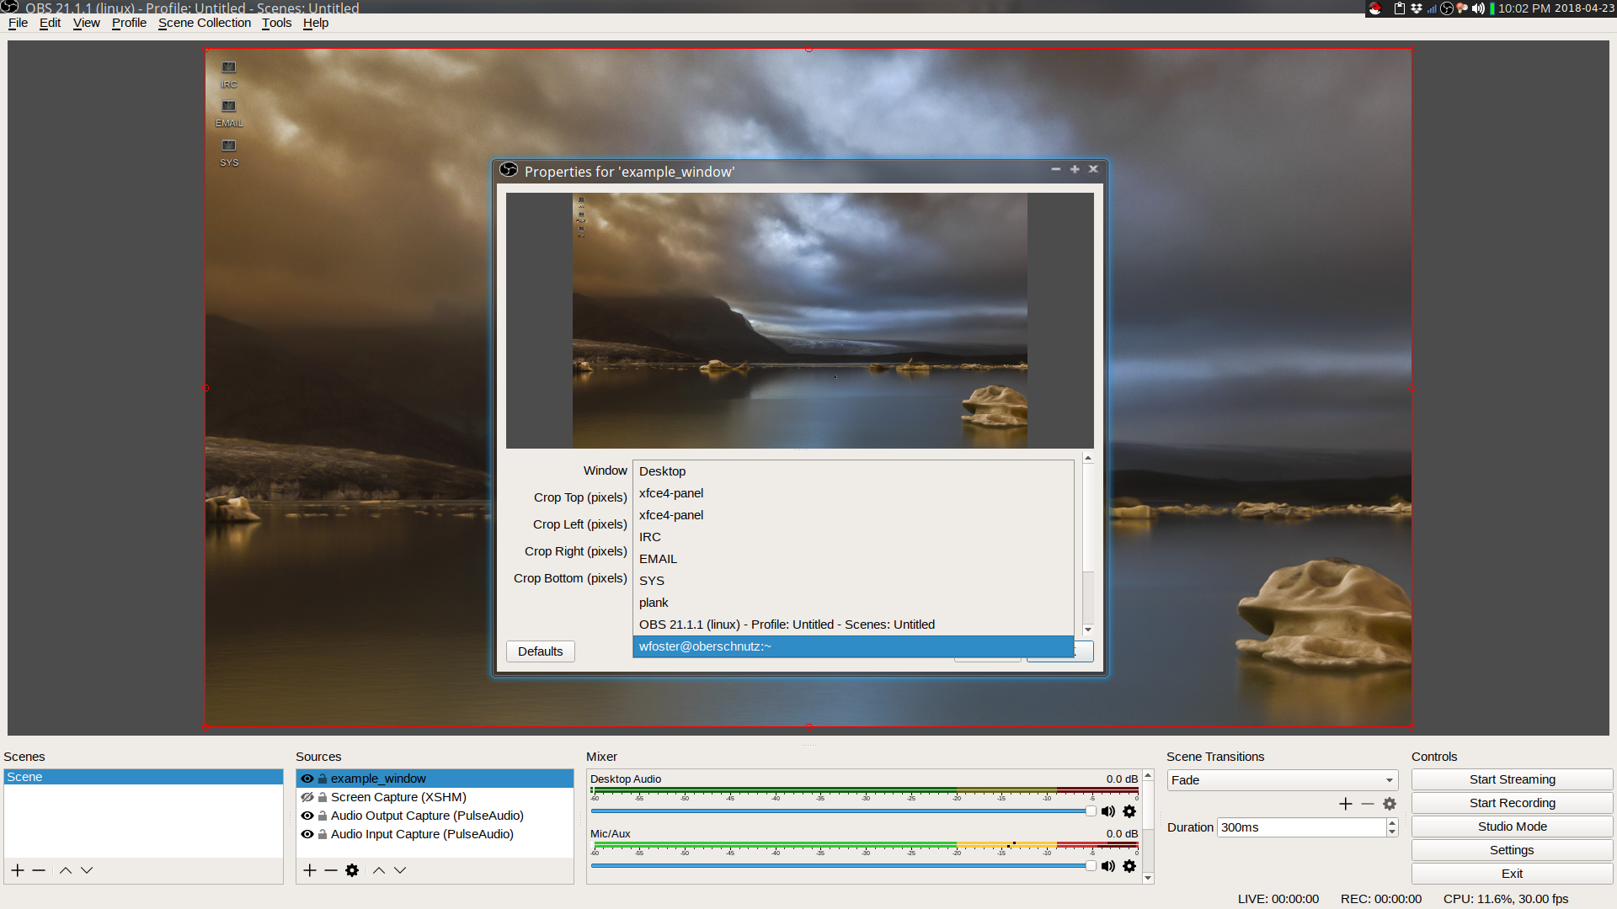Open Desktop Audio gear settings
This screenshot has height=909, width=1617.
tap(1129, 811)
